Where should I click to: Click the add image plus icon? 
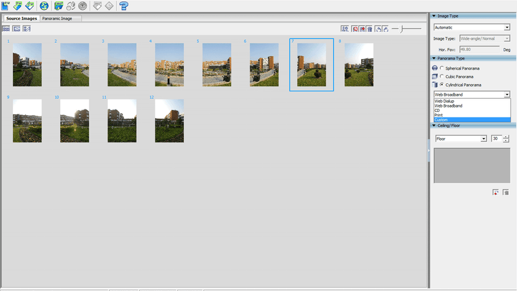[362, 29]
